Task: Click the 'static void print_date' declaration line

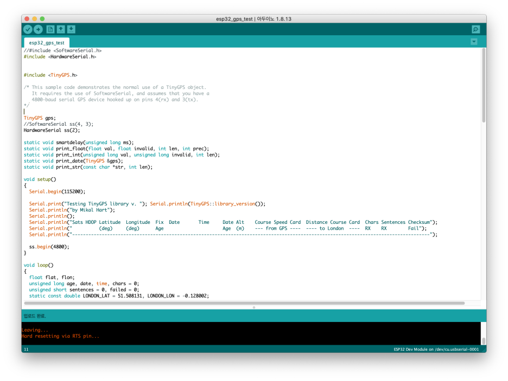Action: [73, 161]
